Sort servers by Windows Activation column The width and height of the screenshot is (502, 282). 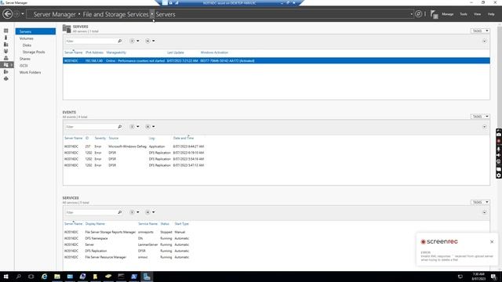coord(214,52)
